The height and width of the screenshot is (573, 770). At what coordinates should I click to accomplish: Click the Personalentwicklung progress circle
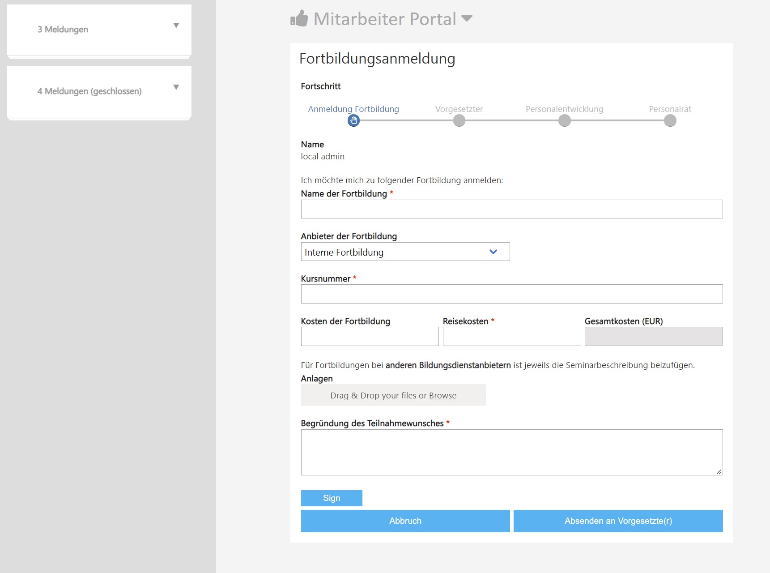click(x=564, y=120)
